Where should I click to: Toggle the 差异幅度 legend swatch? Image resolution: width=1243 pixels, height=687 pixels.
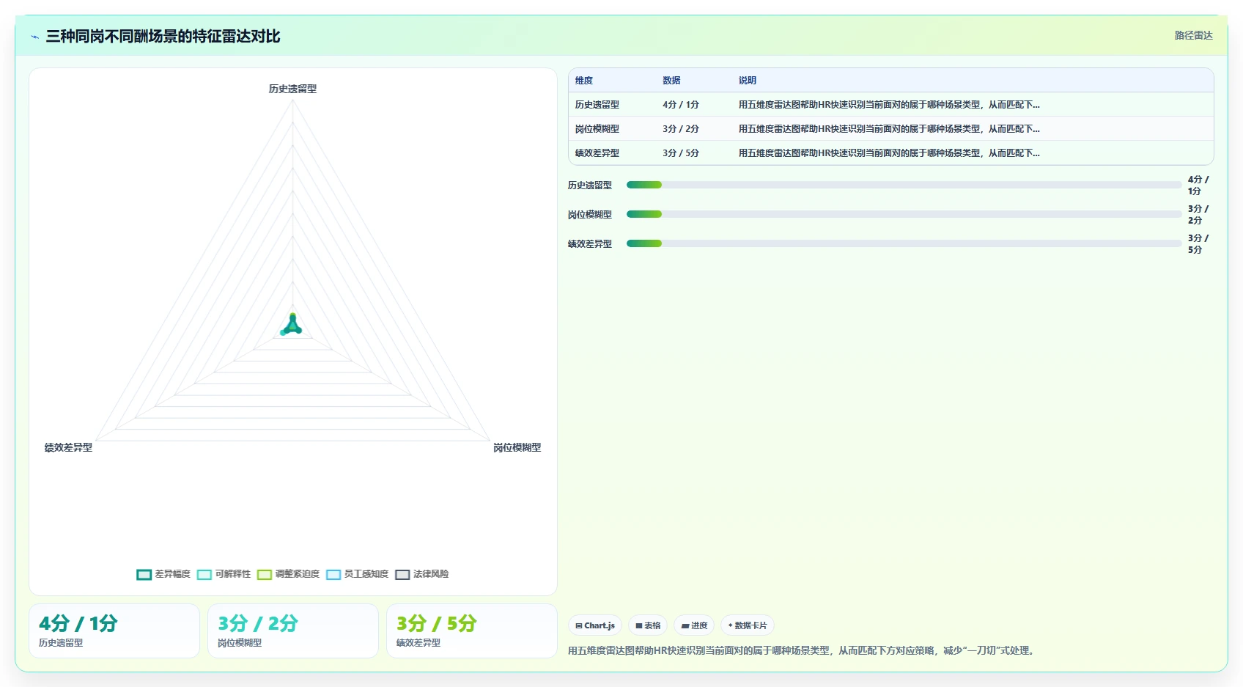144,574
